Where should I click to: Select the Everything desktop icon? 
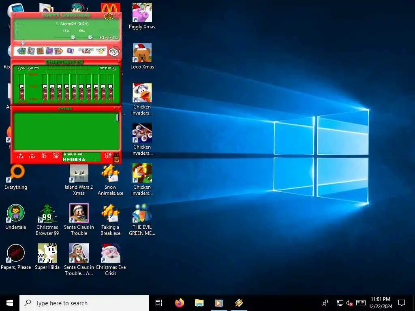[x=16, y=177]
